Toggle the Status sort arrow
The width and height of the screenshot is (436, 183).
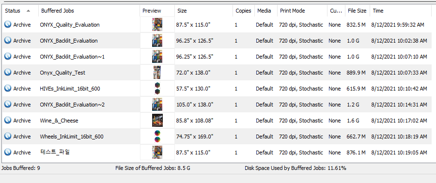[29, 11]
